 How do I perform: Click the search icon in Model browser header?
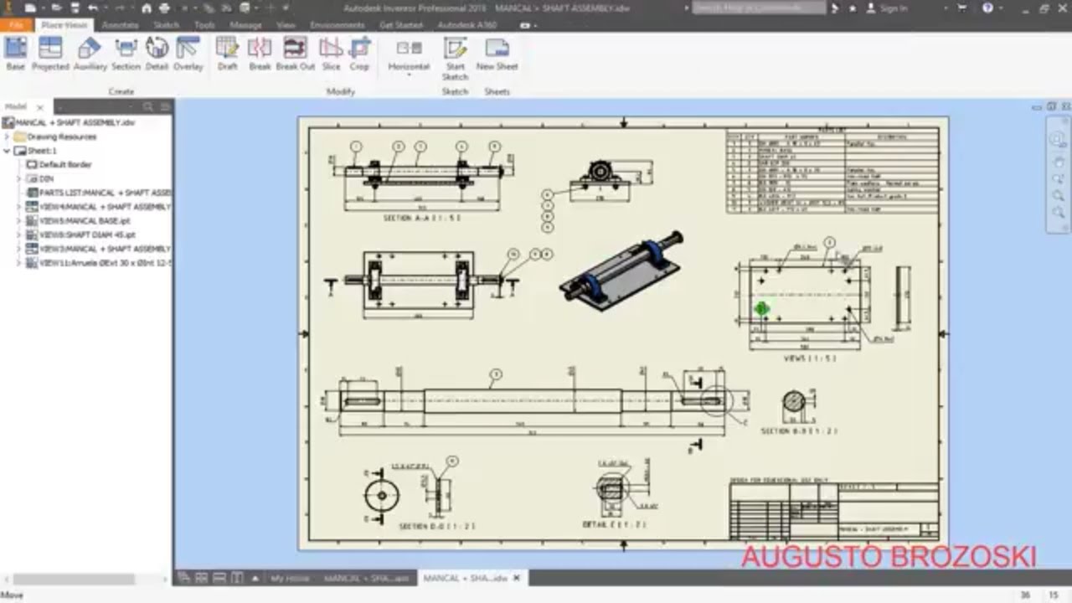click(147, 106)
